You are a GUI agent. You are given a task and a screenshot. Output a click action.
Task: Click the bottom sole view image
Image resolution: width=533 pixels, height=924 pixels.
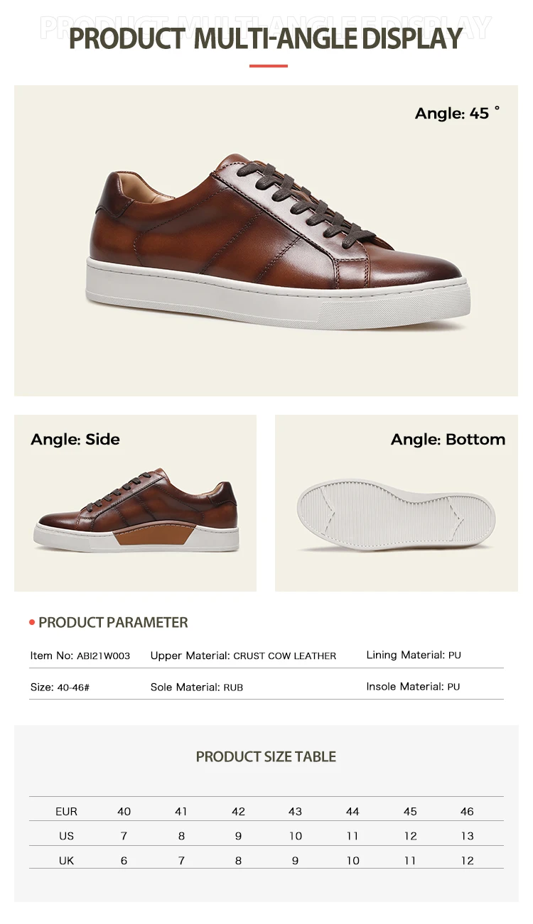coord(397,515)
